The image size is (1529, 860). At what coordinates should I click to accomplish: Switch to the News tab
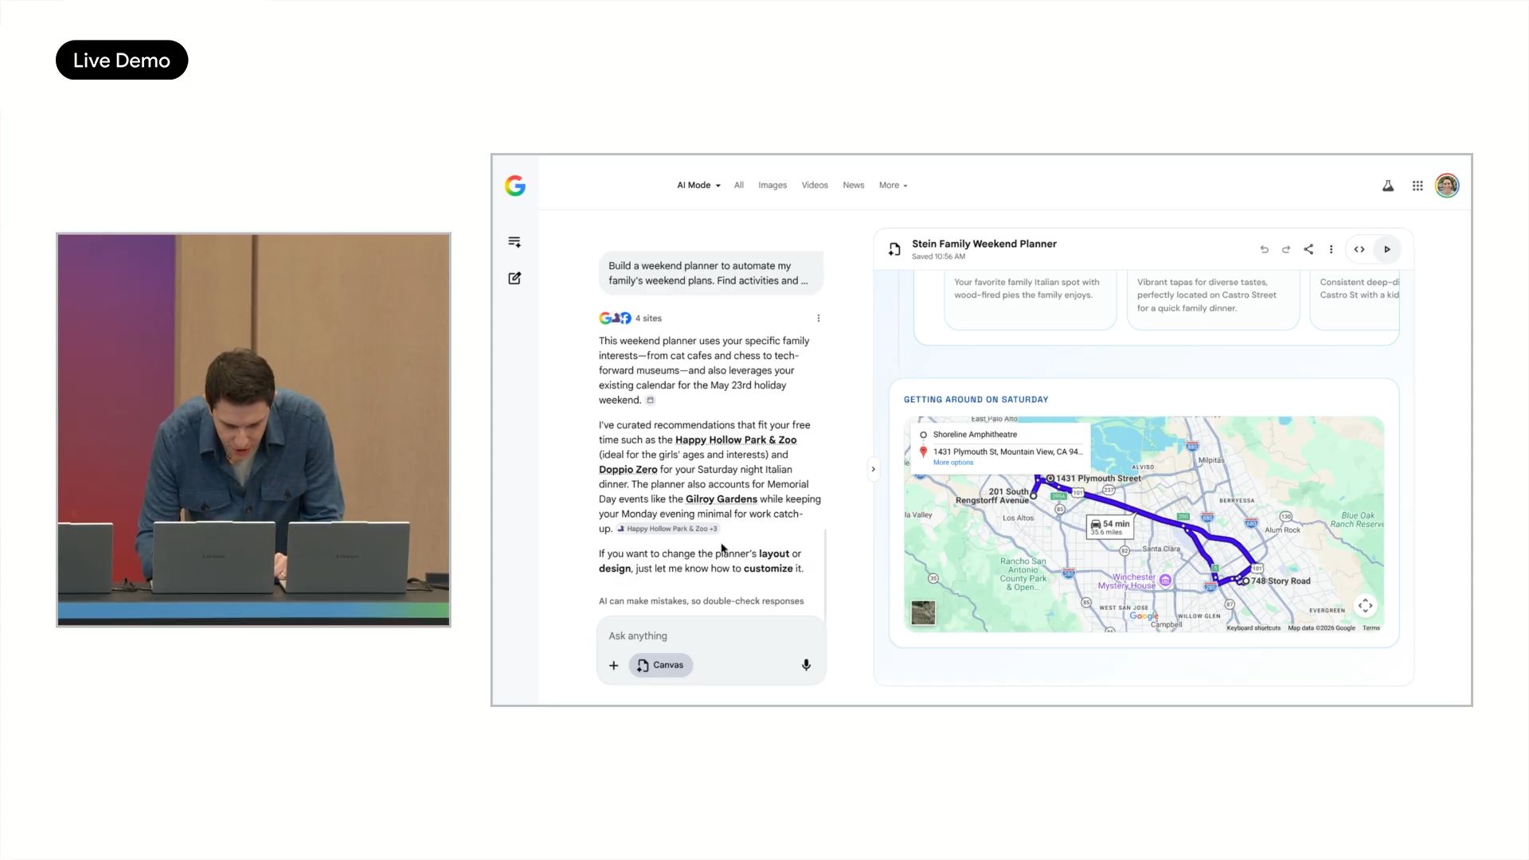[x=854, y=185]
